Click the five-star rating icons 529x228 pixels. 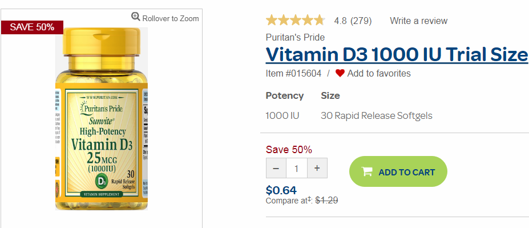pyautogui.click(x=295, y=21)
